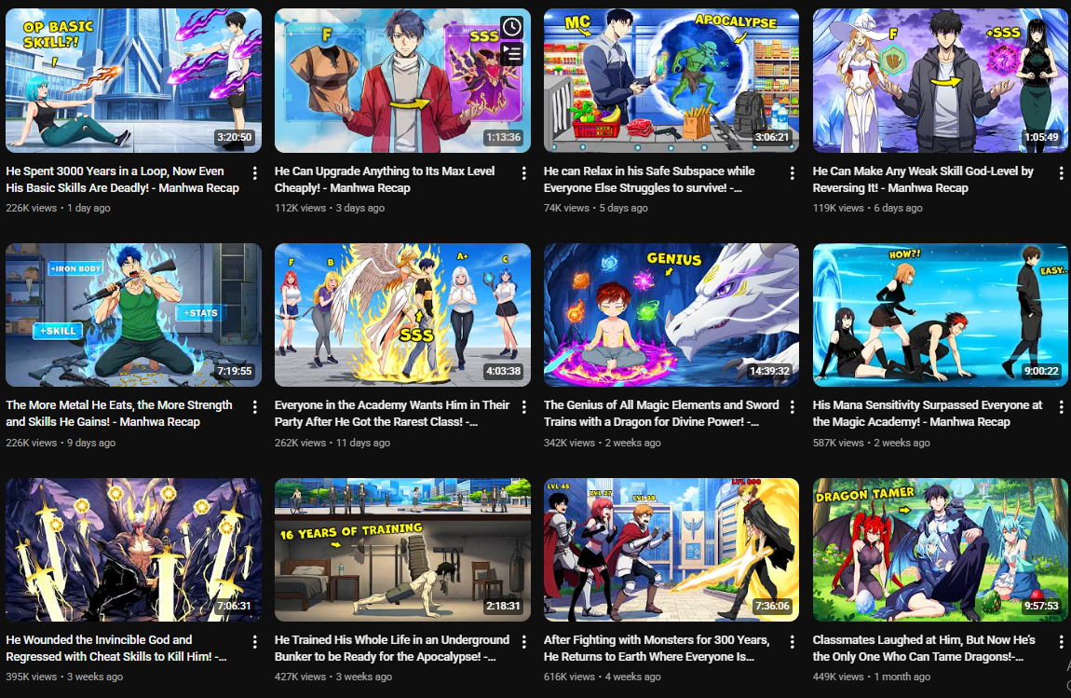
Task: Open three-dot menu for Upgrade Anything video
Action: click(524, 173)
